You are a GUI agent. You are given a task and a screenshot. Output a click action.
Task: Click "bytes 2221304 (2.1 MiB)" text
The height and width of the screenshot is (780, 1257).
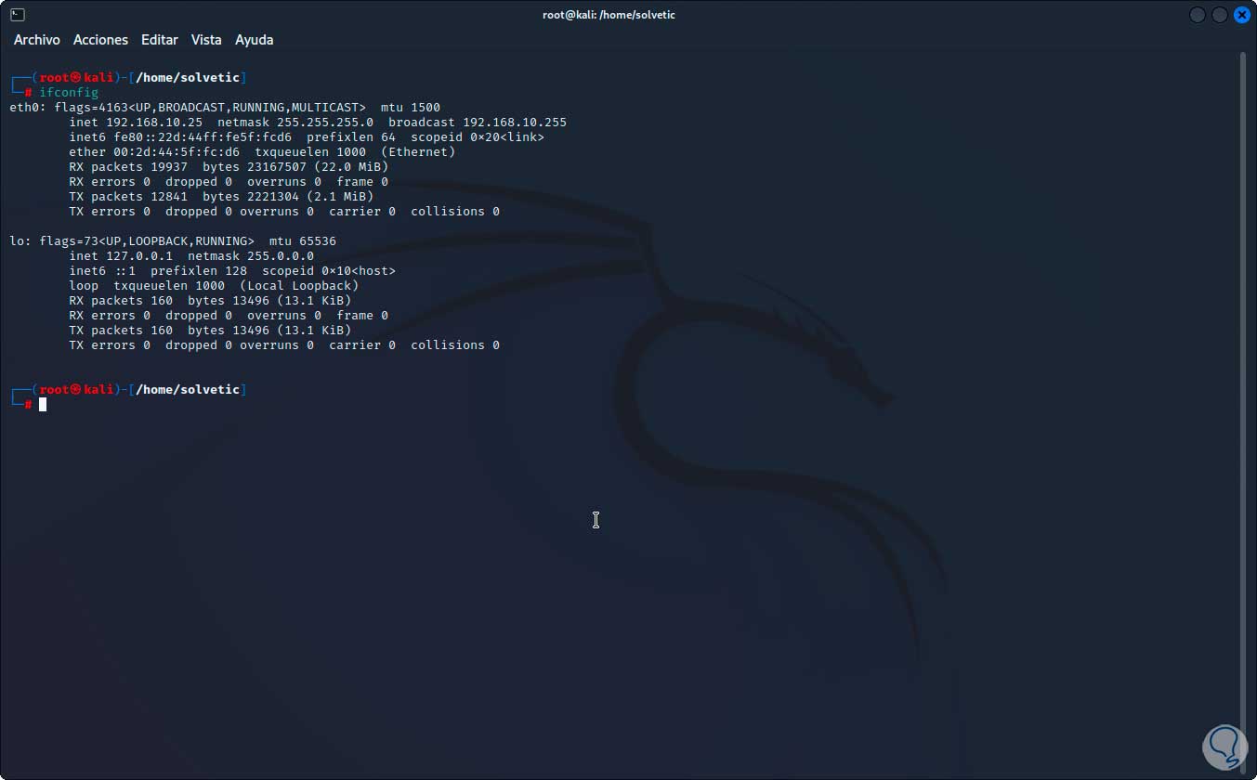[288, 196]
